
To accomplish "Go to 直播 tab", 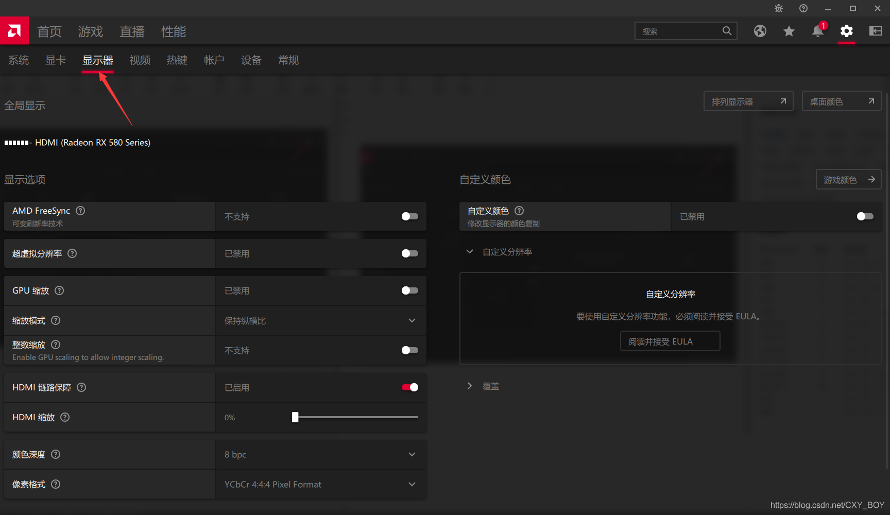I will click(x=132, y=31).
